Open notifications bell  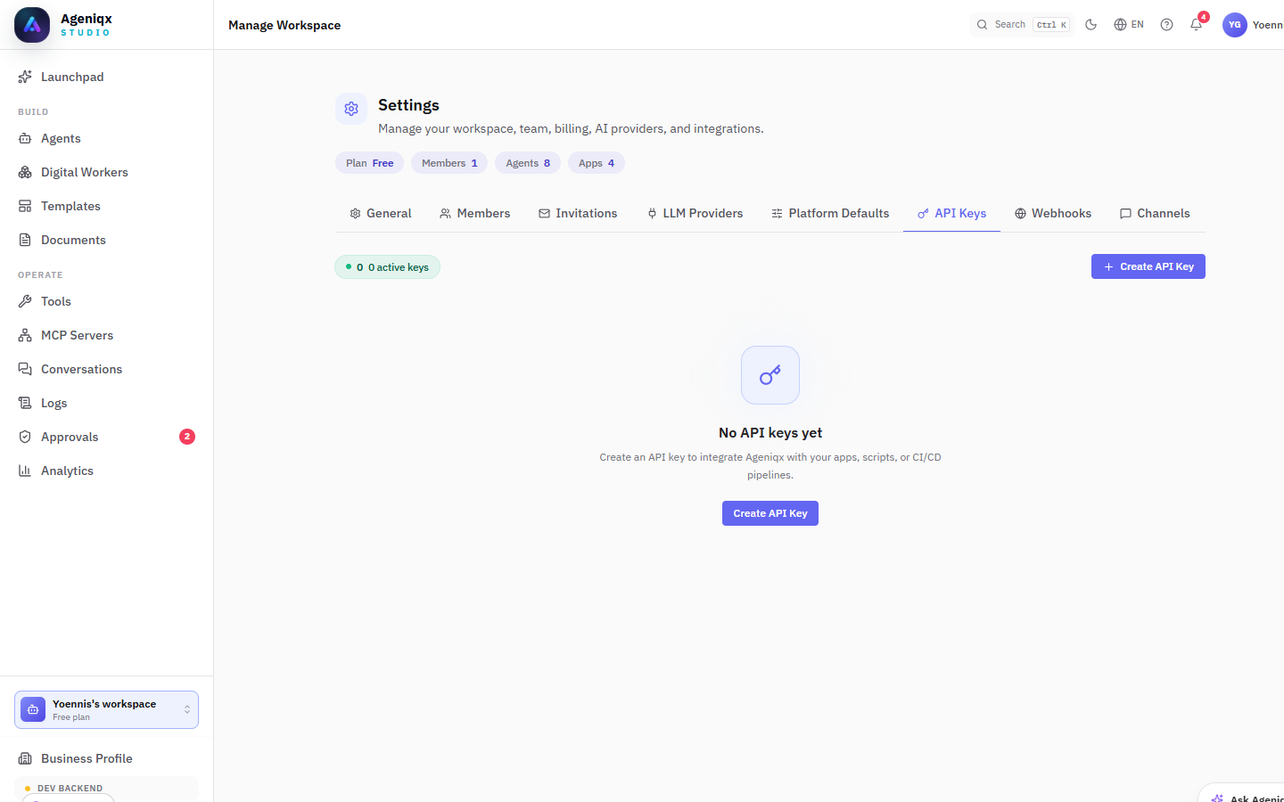pos(1197,25)
